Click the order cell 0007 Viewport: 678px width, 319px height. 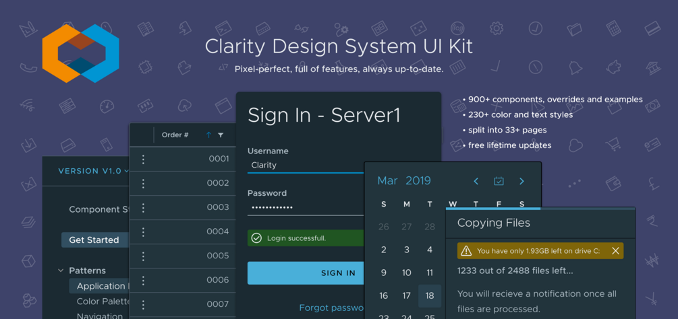(x=219, y=304)
